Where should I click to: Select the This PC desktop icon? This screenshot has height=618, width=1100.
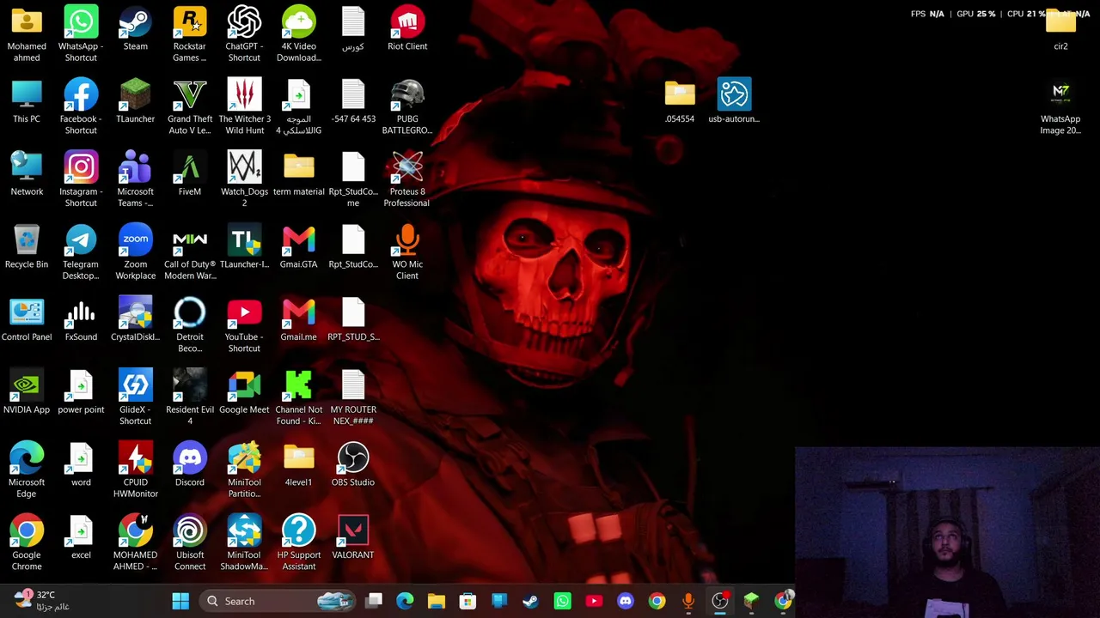click(x=27, y=101)
